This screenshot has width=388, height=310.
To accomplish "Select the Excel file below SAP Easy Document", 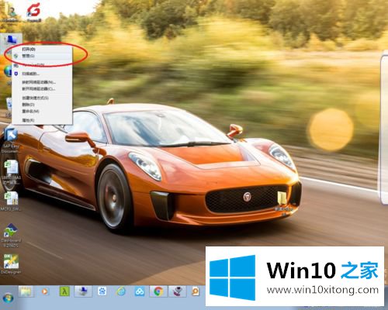I will tap(11, 172).
